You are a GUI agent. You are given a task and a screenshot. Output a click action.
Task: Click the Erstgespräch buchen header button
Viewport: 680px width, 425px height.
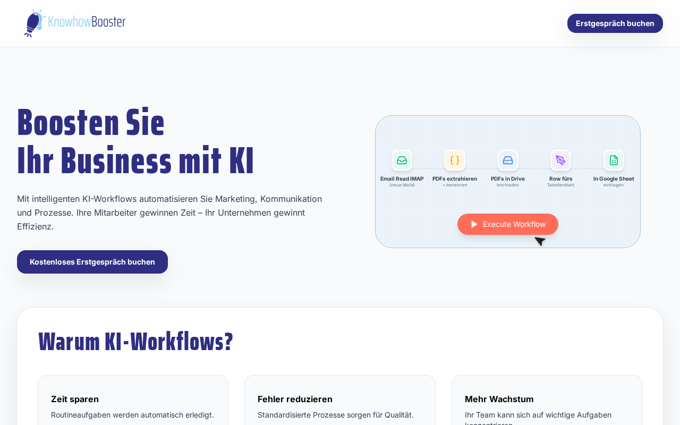(615, 23)
